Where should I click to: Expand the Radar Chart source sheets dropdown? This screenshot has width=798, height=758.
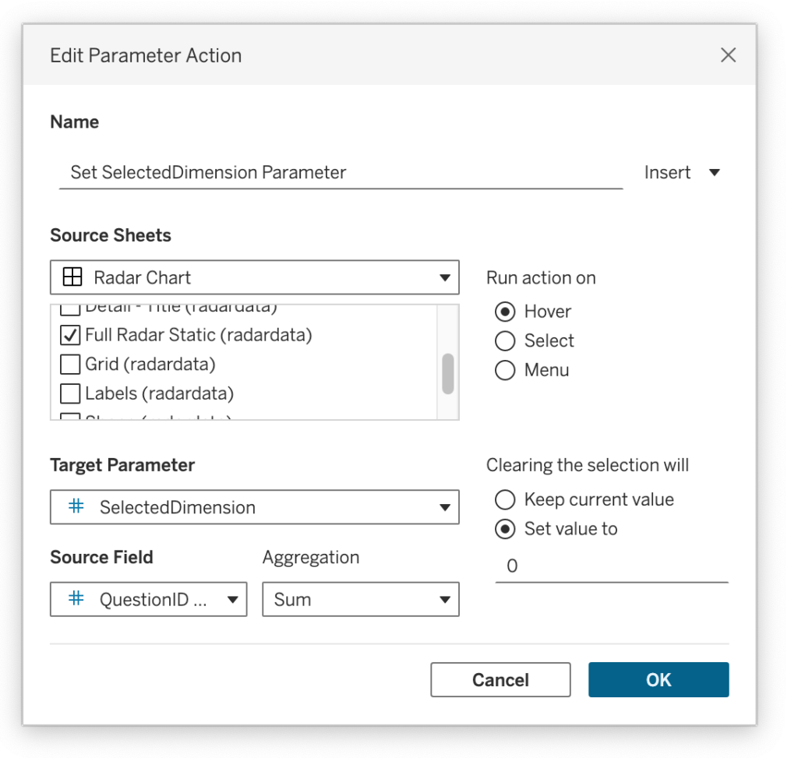(444, 277)
